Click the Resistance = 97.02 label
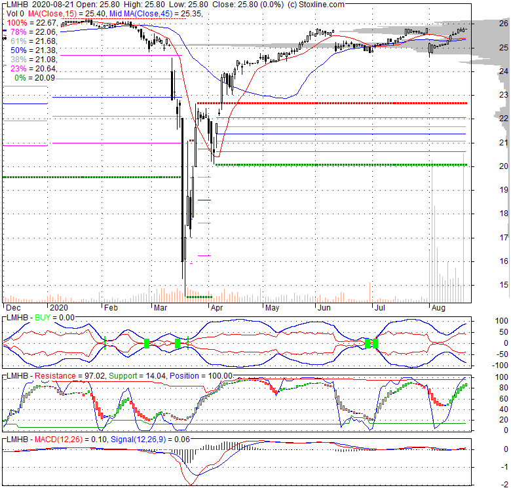The image size is (511, 488). [x=69, y=376]
